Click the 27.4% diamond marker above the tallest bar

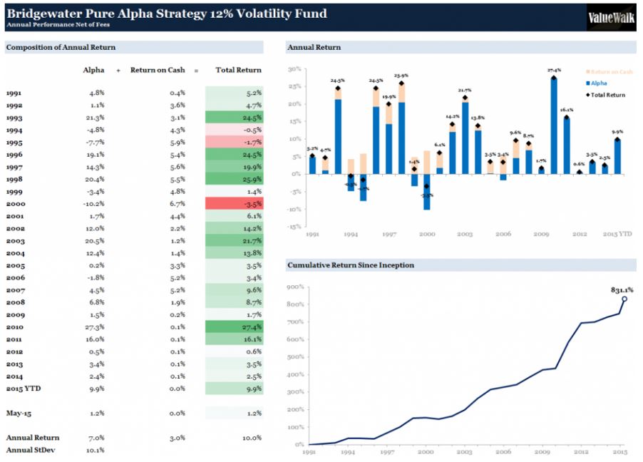coord(554,78)
